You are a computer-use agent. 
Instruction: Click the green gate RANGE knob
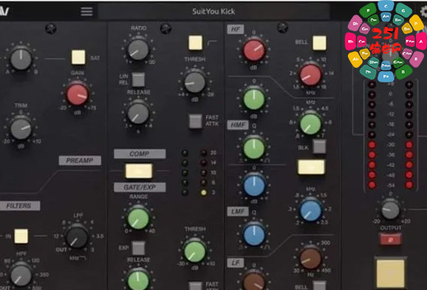tap(138, 219)
